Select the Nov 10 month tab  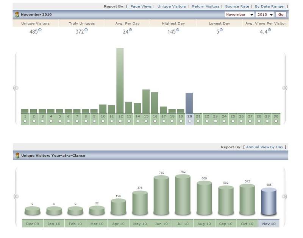[x=269, y=224]
